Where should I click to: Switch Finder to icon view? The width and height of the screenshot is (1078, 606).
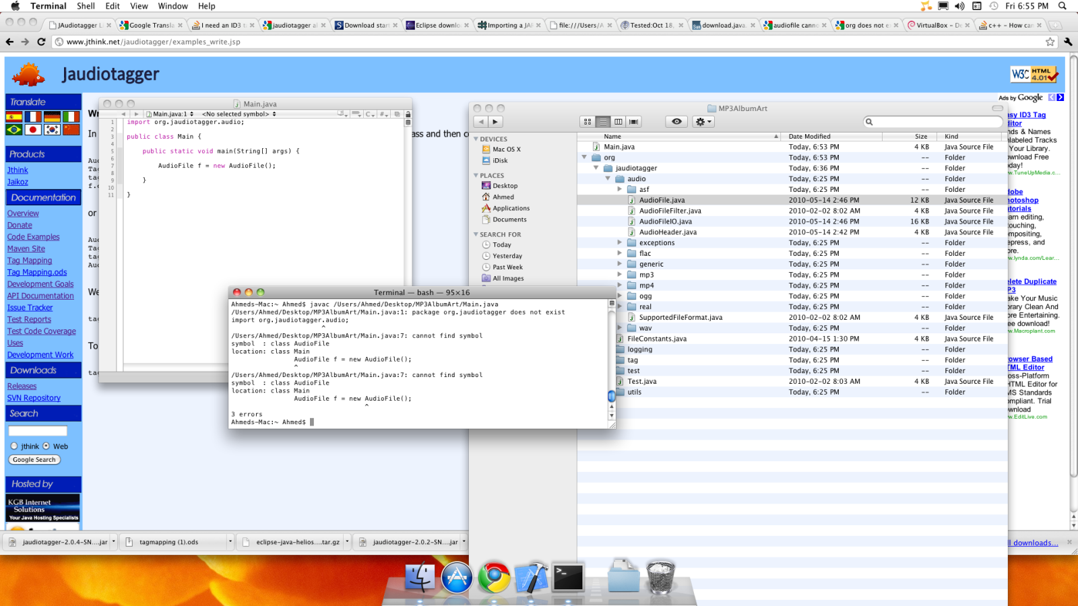point(588,122)
